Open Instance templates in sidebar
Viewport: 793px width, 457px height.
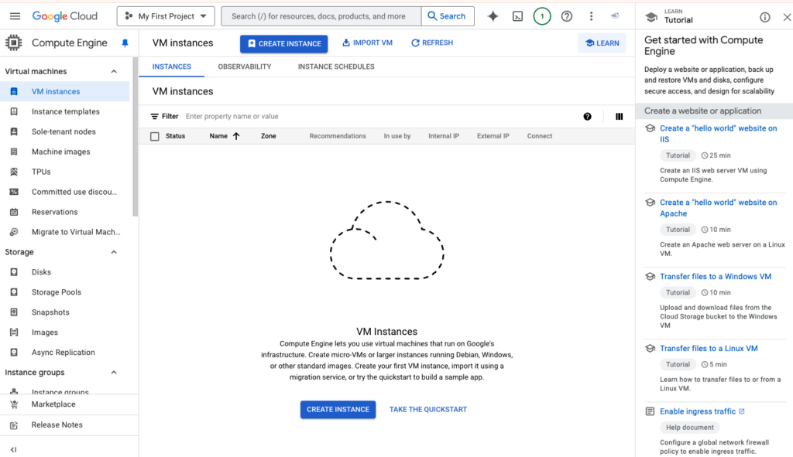click(65, 111)
